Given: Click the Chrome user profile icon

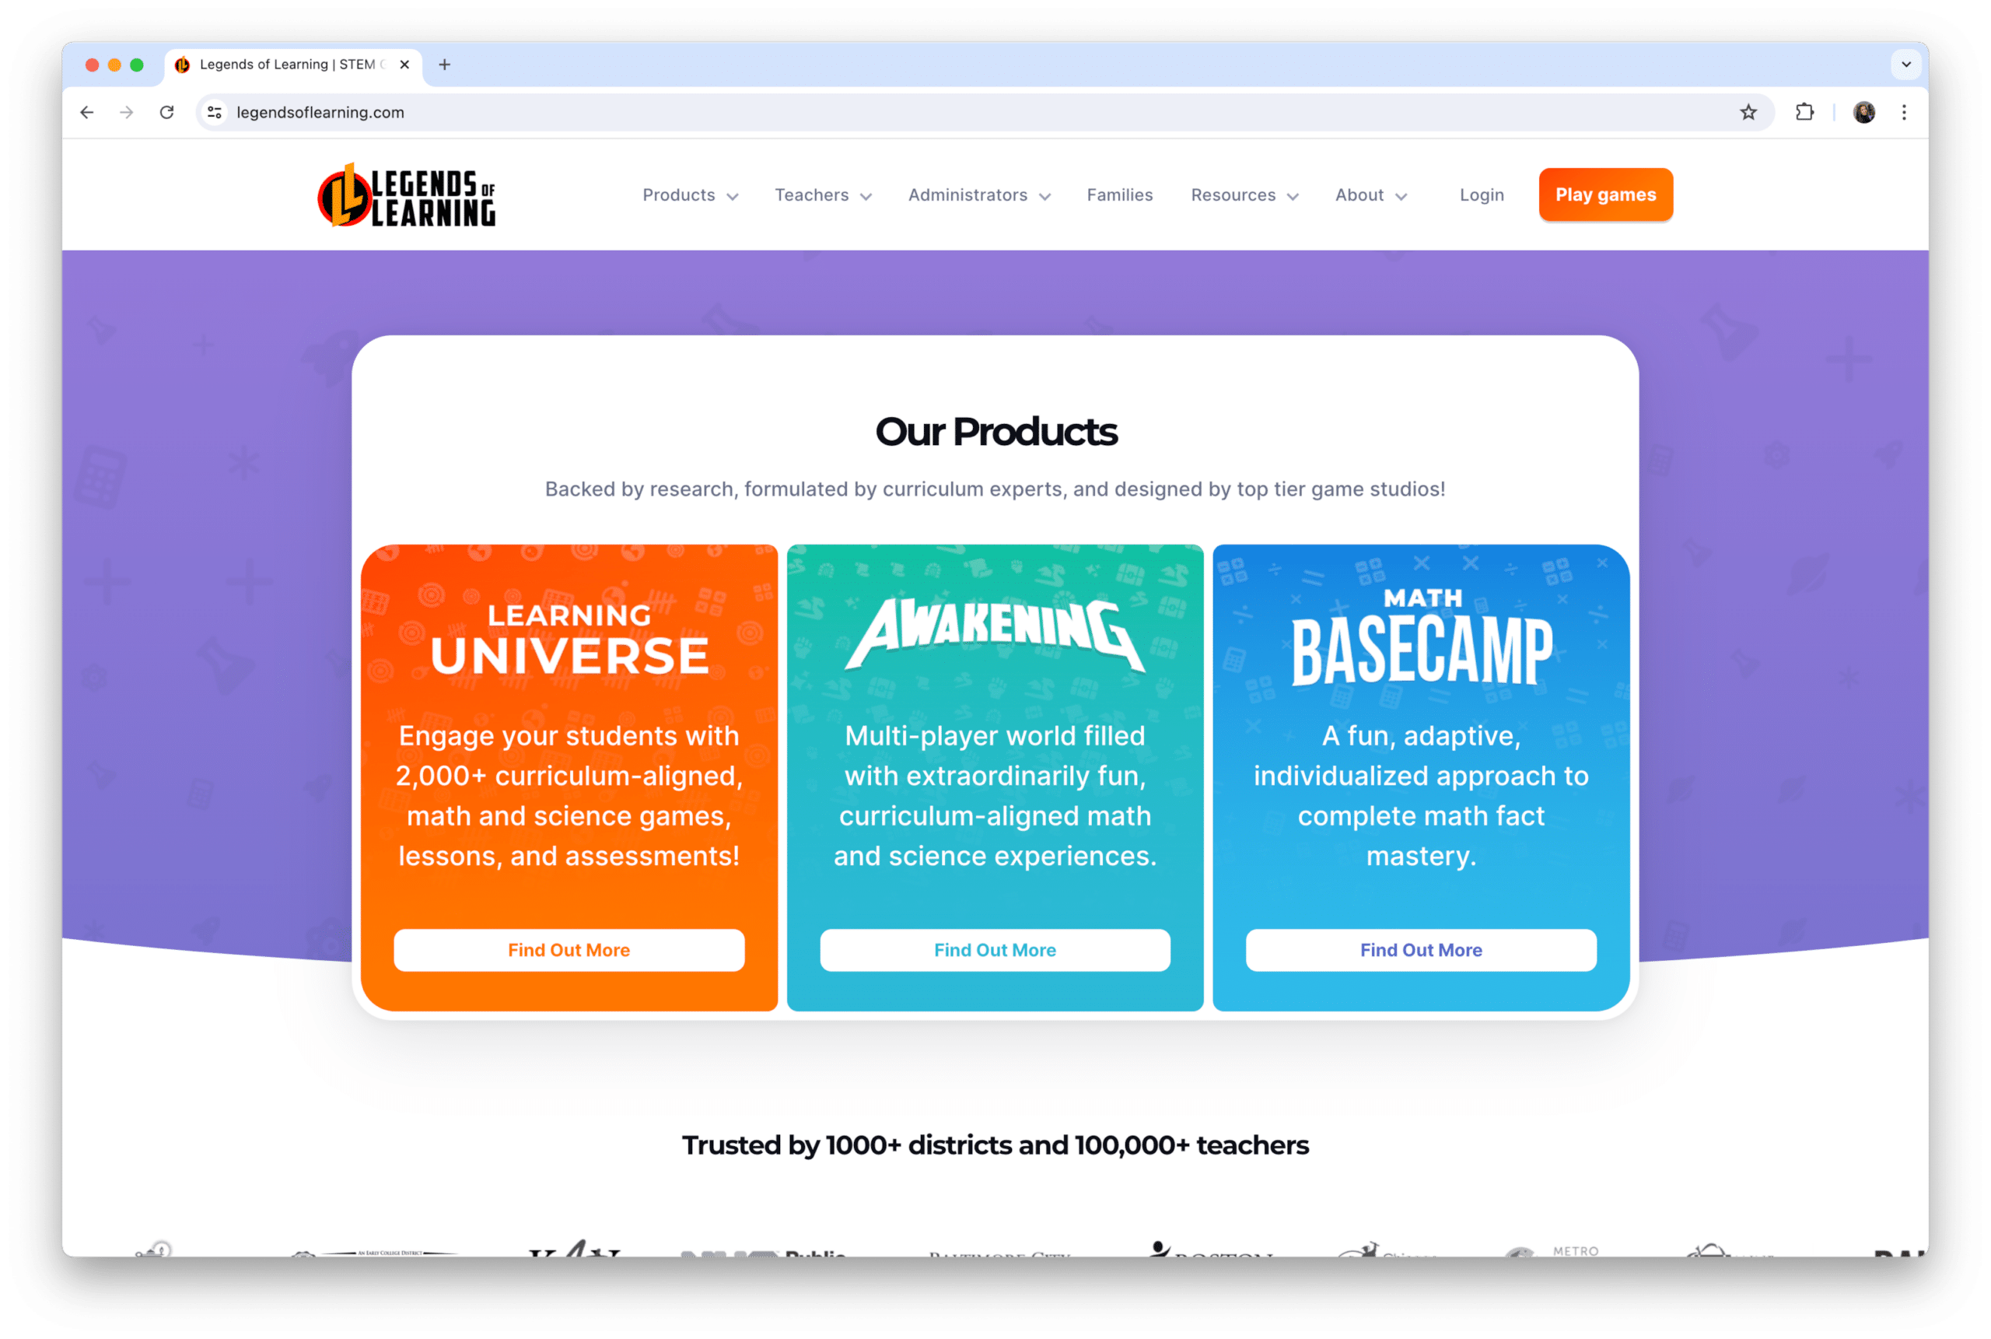Looking at the screenshot, I should point(1864,112).
